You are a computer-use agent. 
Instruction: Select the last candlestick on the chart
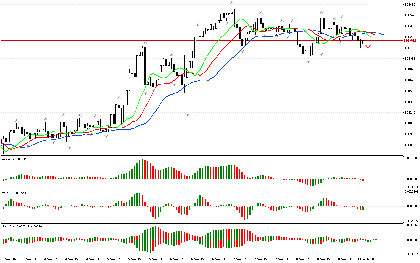(x=363, y=42)
